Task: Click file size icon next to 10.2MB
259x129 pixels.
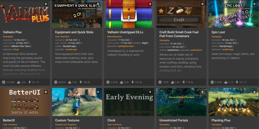Action: [4, 82]
